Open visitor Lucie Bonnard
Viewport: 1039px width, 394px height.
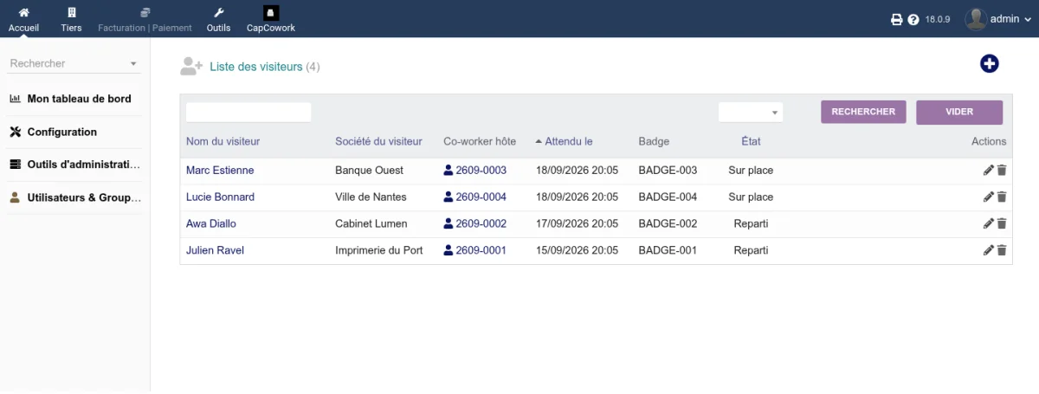(220, 197)
